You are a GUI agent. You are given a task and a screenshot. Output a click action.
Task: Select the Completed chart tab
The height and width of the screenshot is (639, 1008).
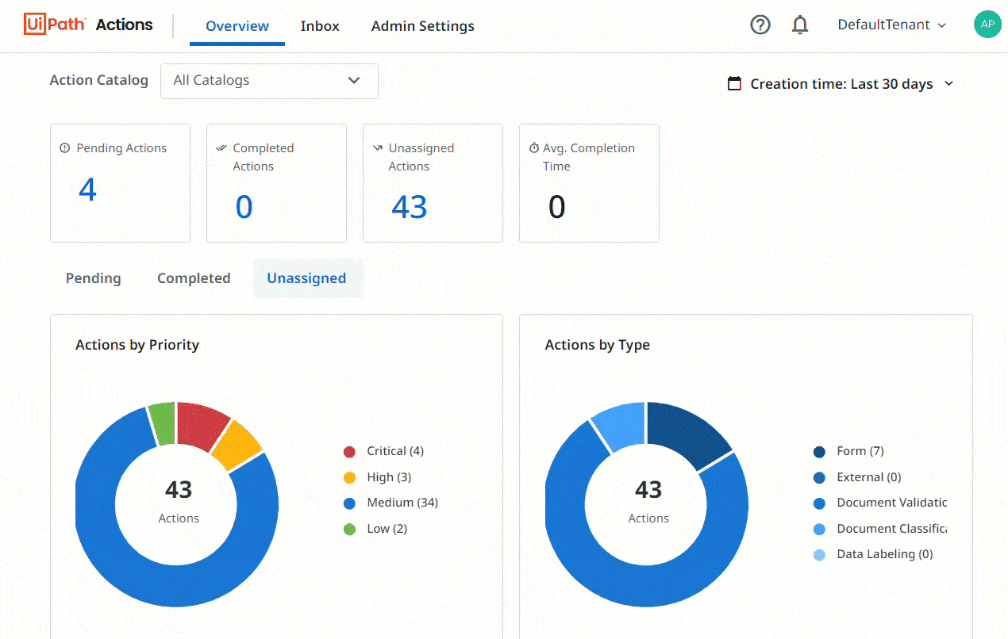[x=194, y=278]
